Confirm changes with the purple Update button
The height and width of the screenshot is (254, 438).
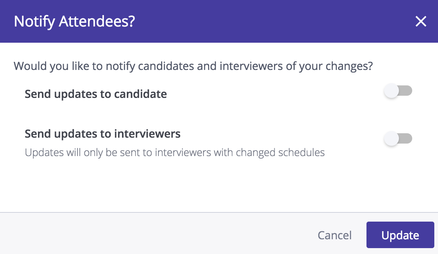pos(400,235)
